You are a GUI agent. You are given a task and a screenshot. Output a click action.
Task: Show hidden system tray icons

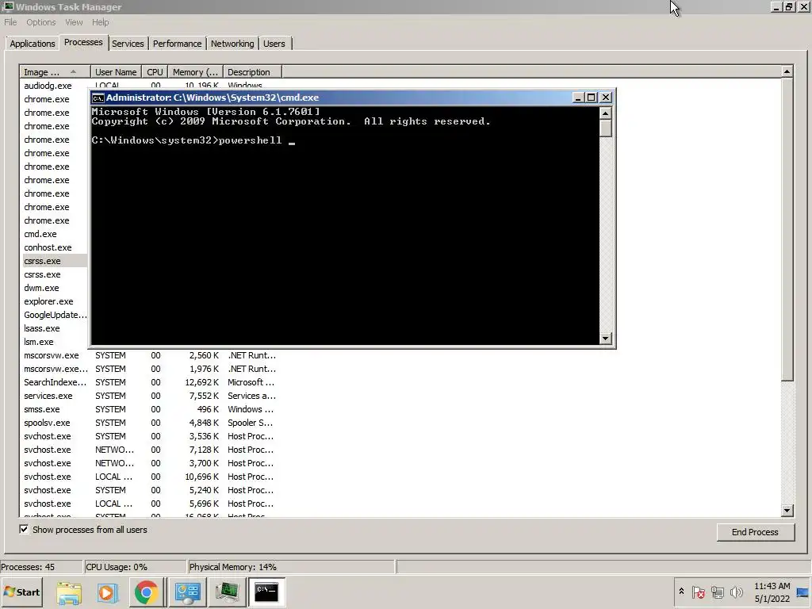coord(681,592)
